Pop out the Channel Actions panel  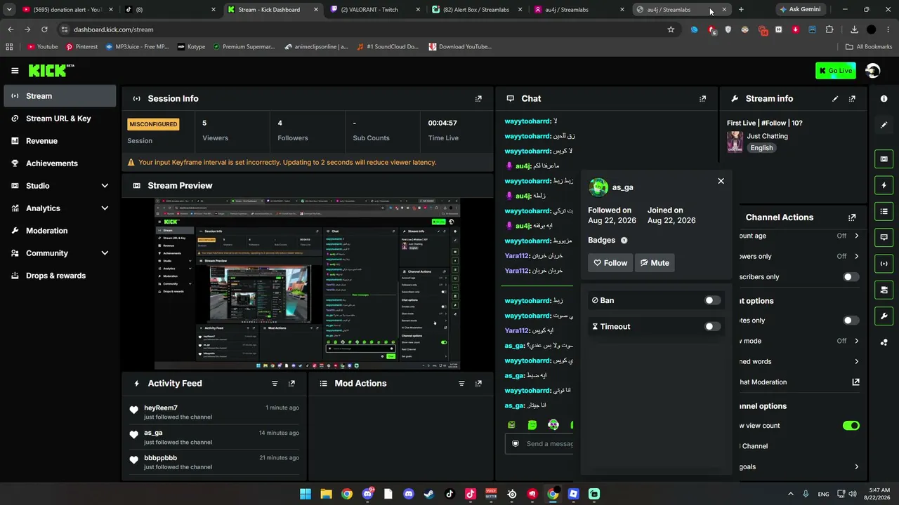tap(852, 217)
